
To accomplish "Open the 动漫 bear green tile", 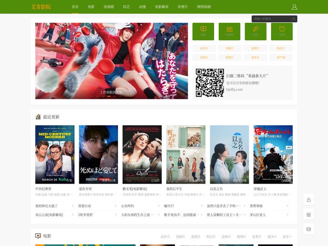I will [282, 31].
